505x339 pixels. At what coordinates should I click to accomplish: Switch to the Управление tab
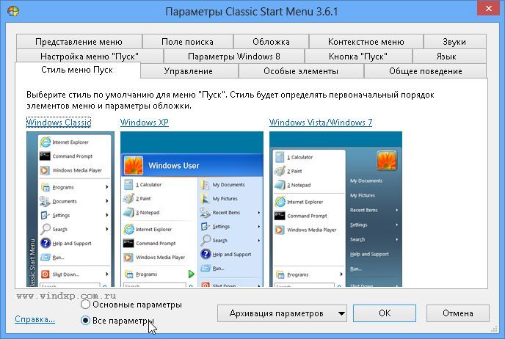[x=189, y=71]
